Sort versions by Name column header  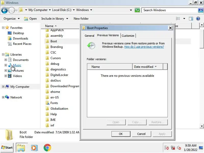110,67
